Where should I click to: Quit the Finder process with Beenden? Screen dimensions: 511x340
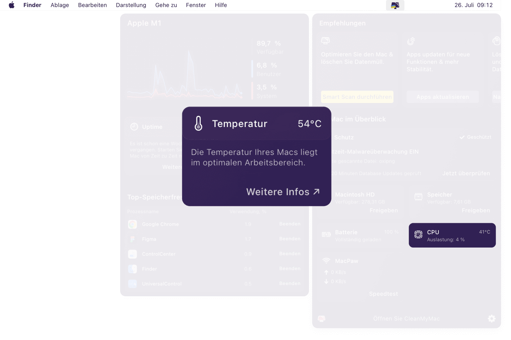point(290,269)
